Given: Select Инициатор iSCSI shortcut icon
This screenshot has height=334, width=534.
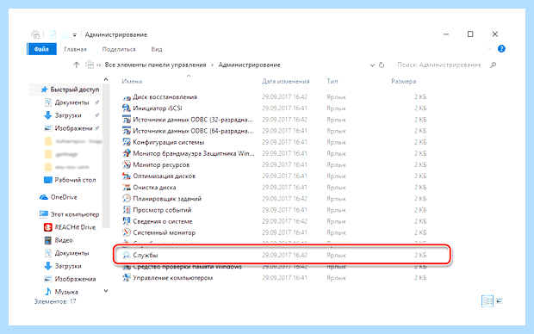Looking at the screenshot, I should (x=127, y=108).
